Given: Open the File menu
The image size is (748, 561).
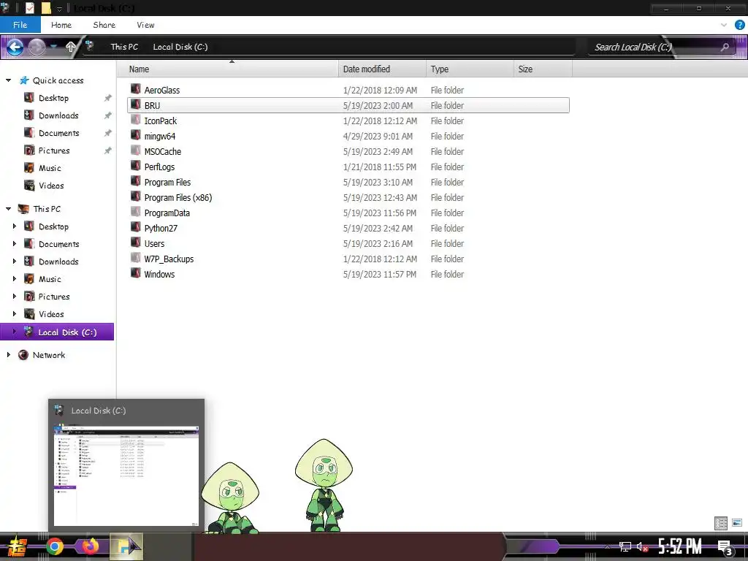Looking at the screenshot, I should tap(20, 25).
